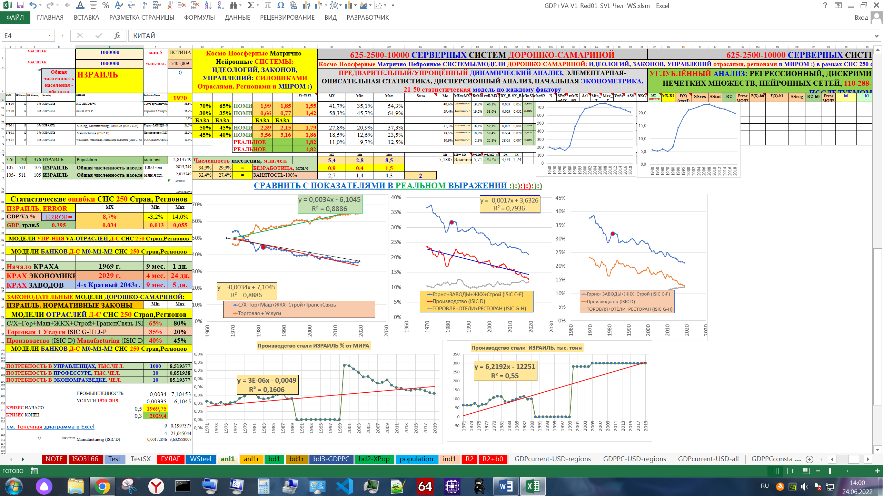This screenshot has width=883, height=496.
Task: Open the Name Box dropdown arrow
Action: [x=49, y=36]
